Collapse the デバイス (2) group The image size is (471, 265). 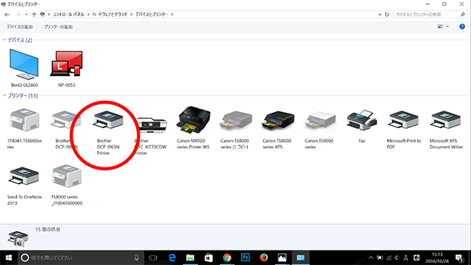(x=4, y=39)
